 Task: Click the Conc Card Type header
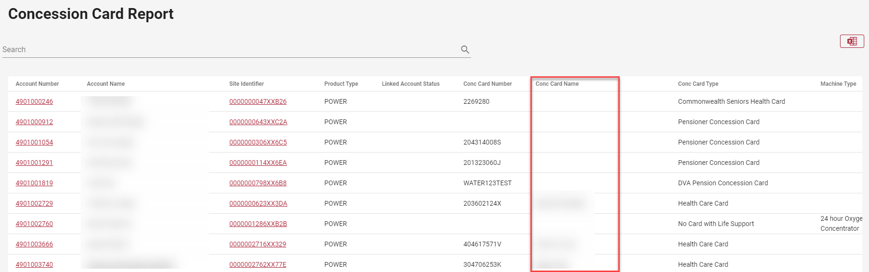(698, 84)
